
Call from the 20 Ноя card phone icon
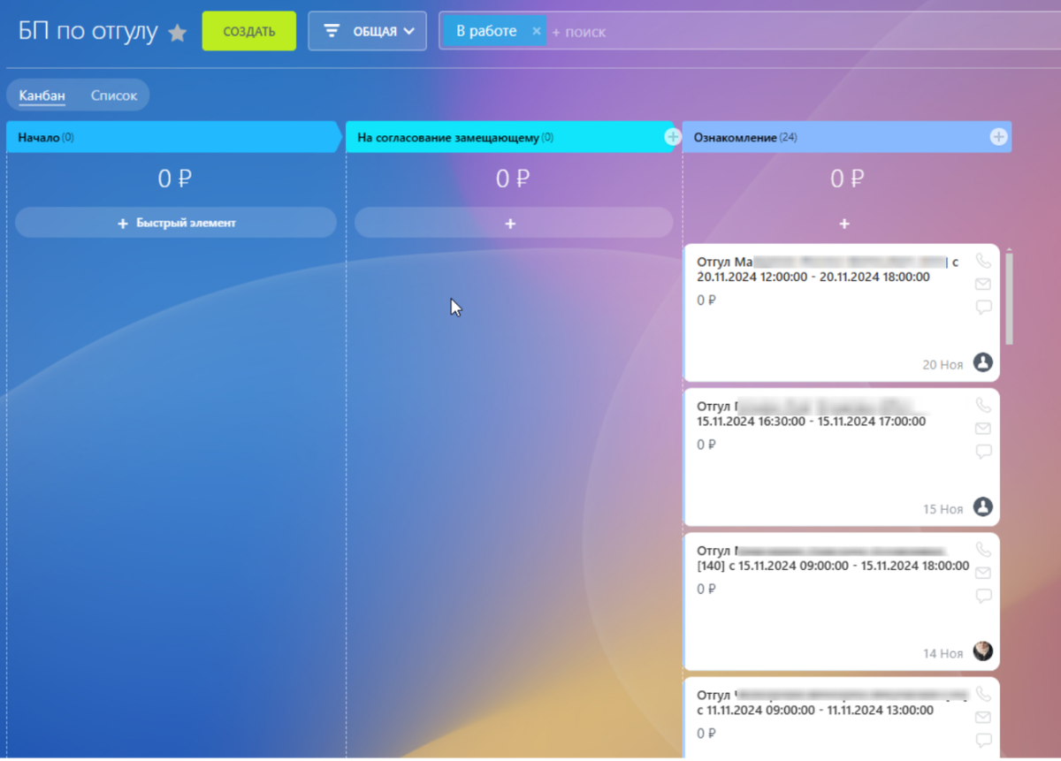(983, 261)
